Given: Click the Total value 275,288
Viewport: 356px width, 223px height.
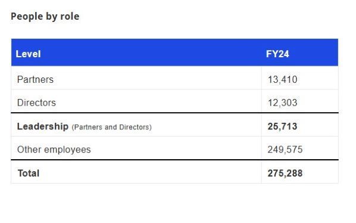Looking at the screenshot, I should coord(285,174).
